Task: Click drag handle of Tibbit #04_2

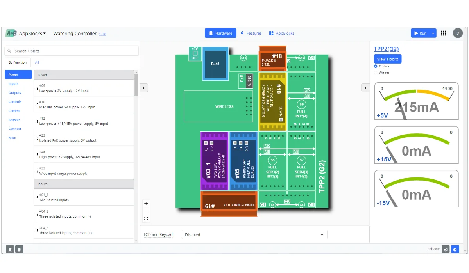Action: [37, 214]
